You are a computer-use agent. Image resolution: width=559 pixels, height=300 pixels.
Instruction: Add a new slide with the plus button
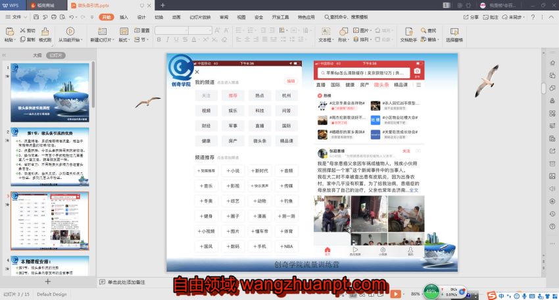point(48,282)
